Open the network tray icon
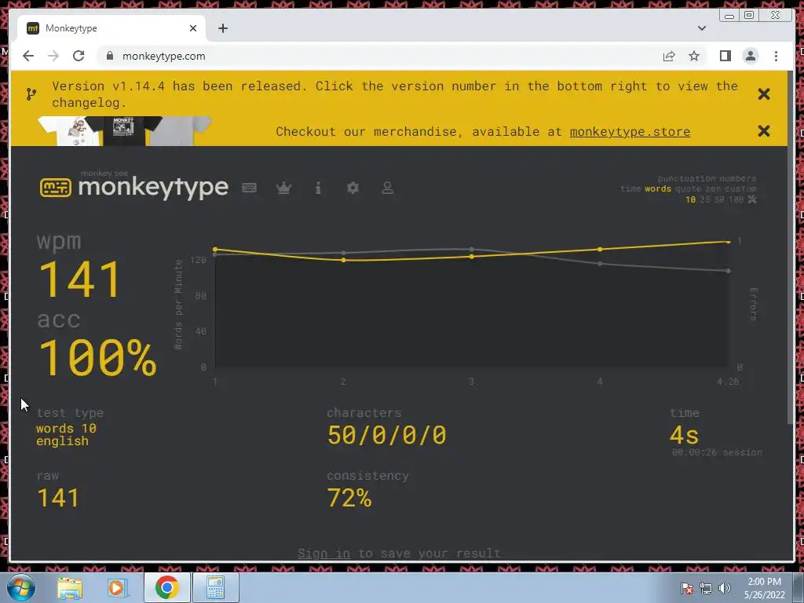The height and width of the screenshot is (603, 804). (706, 588)
